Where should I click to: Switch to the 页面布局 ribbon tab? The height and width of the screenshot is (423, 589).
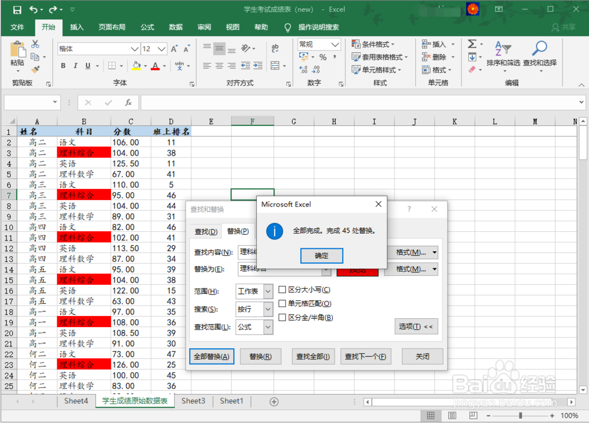pos(112,27)
